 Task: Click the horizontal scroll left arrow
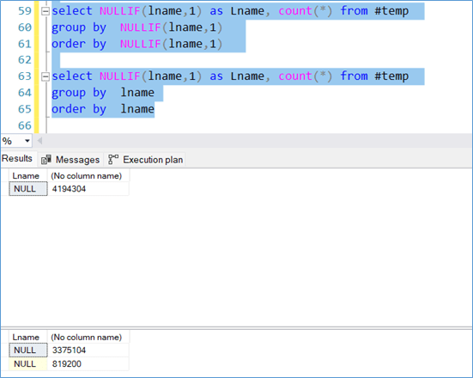coord(39,141)
